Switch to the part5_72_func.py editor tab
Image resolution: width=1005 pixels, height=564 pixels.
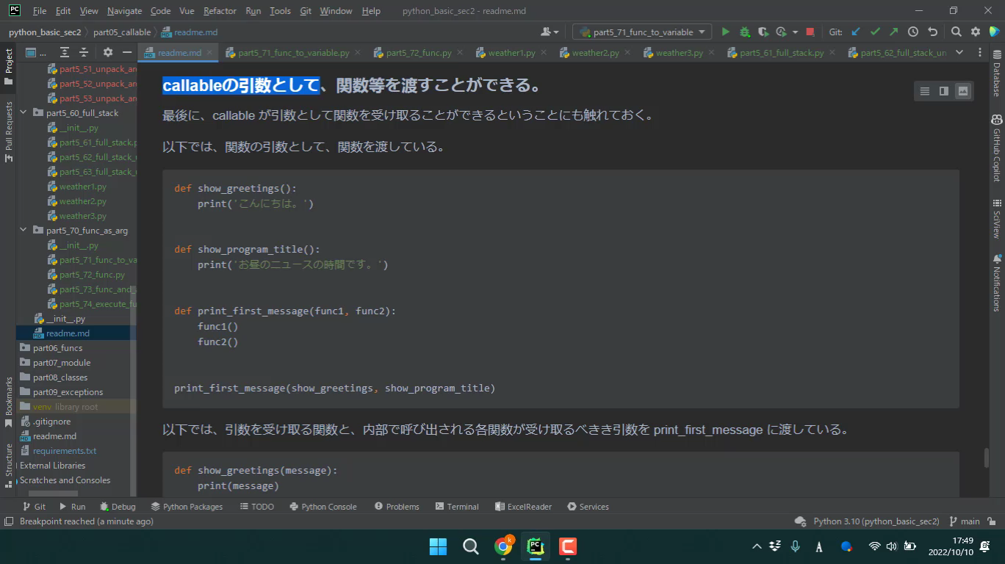point(418,53)
